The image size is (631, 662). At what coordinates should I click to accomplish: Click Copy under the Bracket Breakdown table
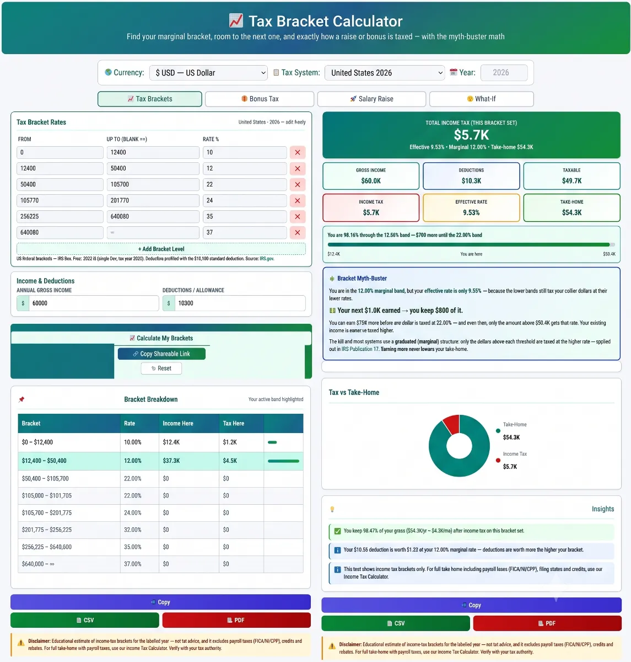coord(160,602)
